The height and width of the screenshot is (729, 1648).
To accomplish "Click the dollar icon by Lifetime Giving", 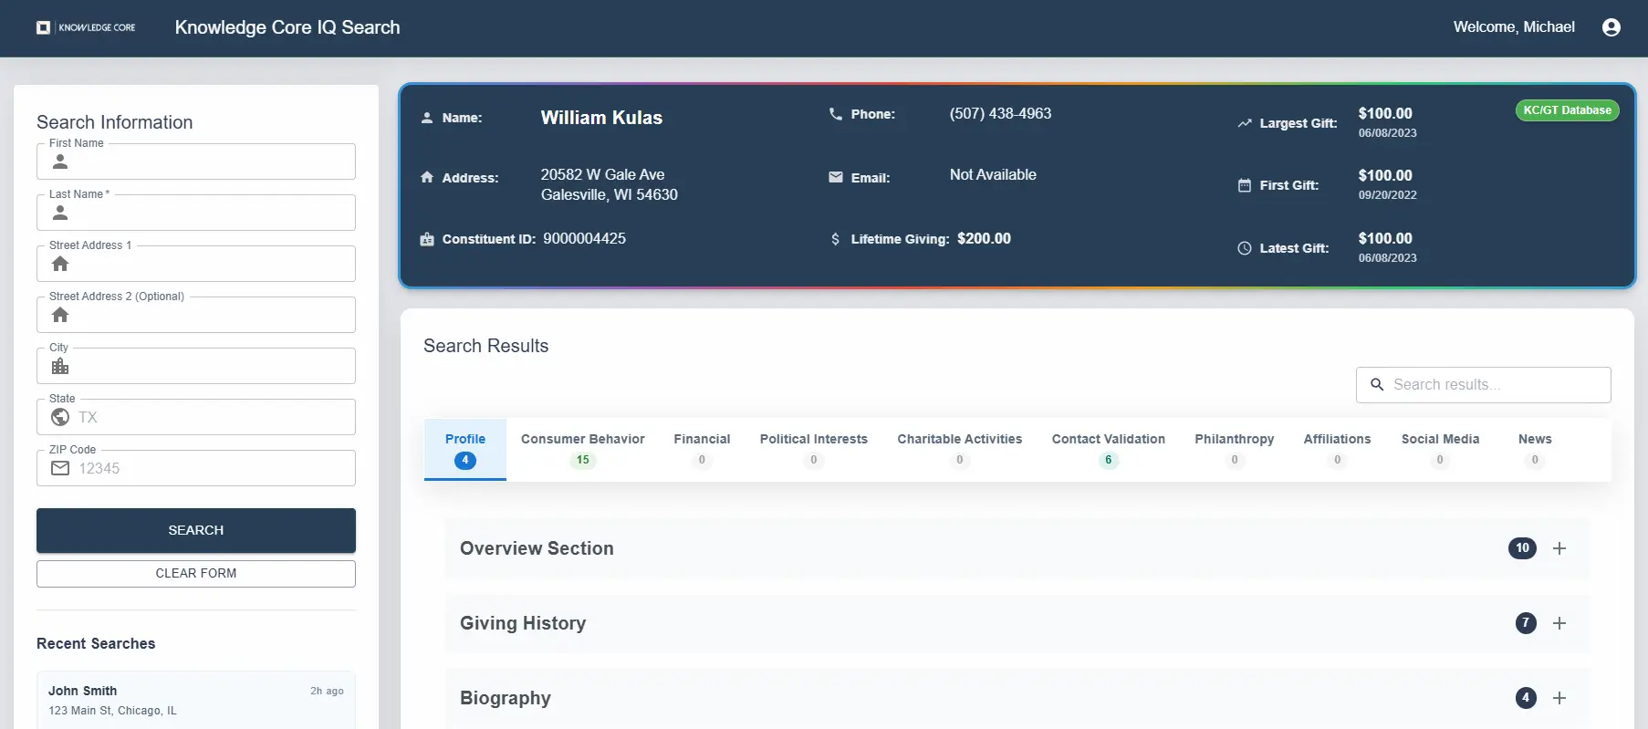I will click(x=835, y=239).
